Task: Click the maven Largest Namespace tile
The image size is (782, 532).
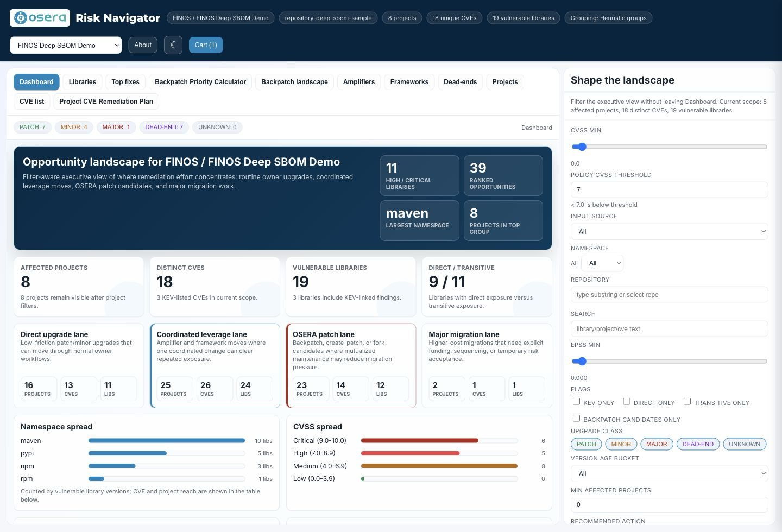Action: (419, 220)
